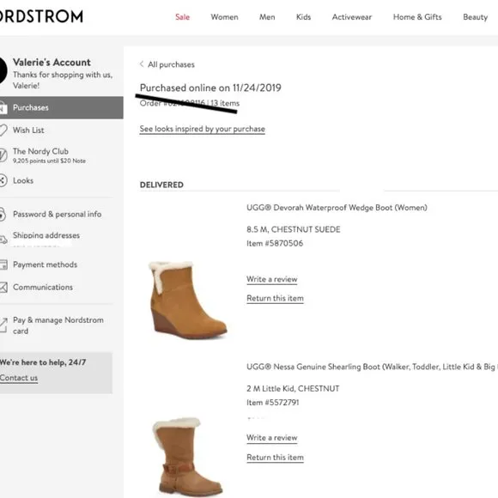
Task: Click the Looks share icon
Action: [3, 180]
